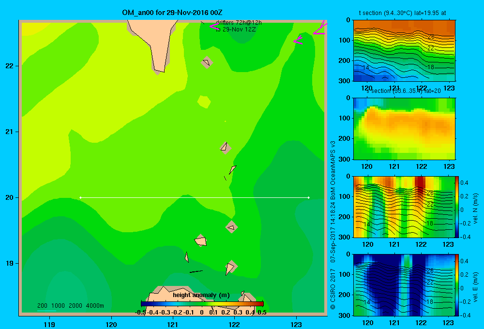Click the white section line's left endpoint marker

click(80, 197)
